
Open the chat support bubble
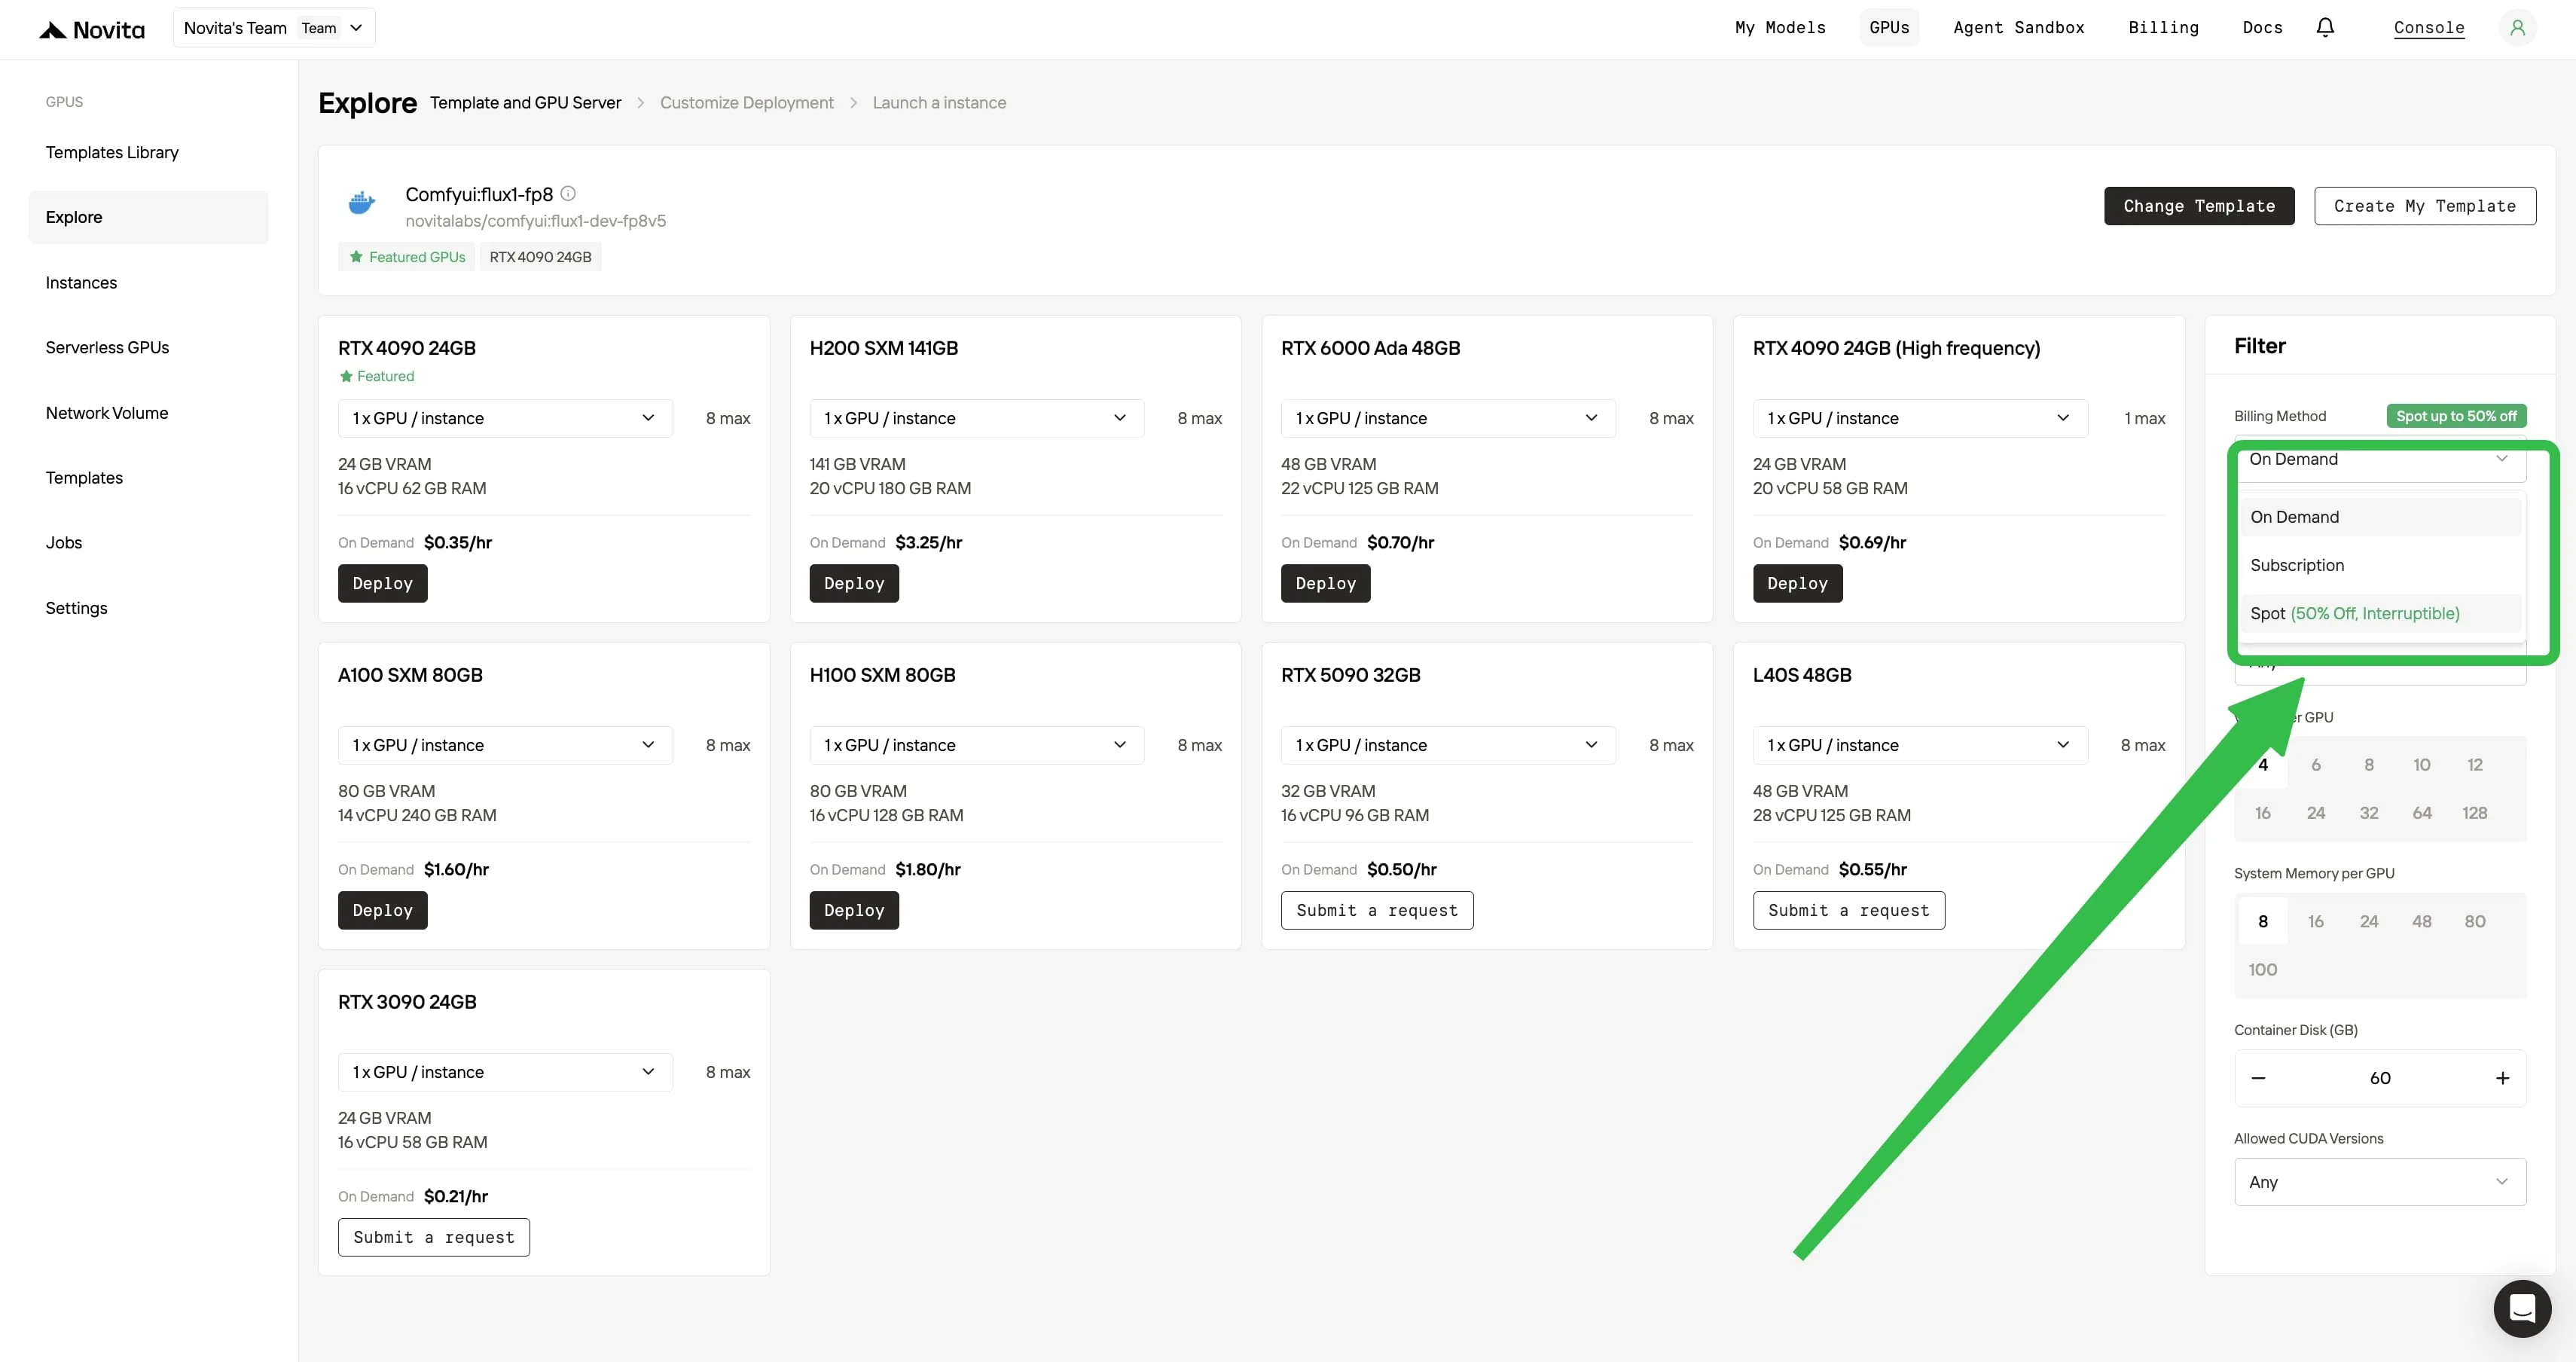2521,1308
